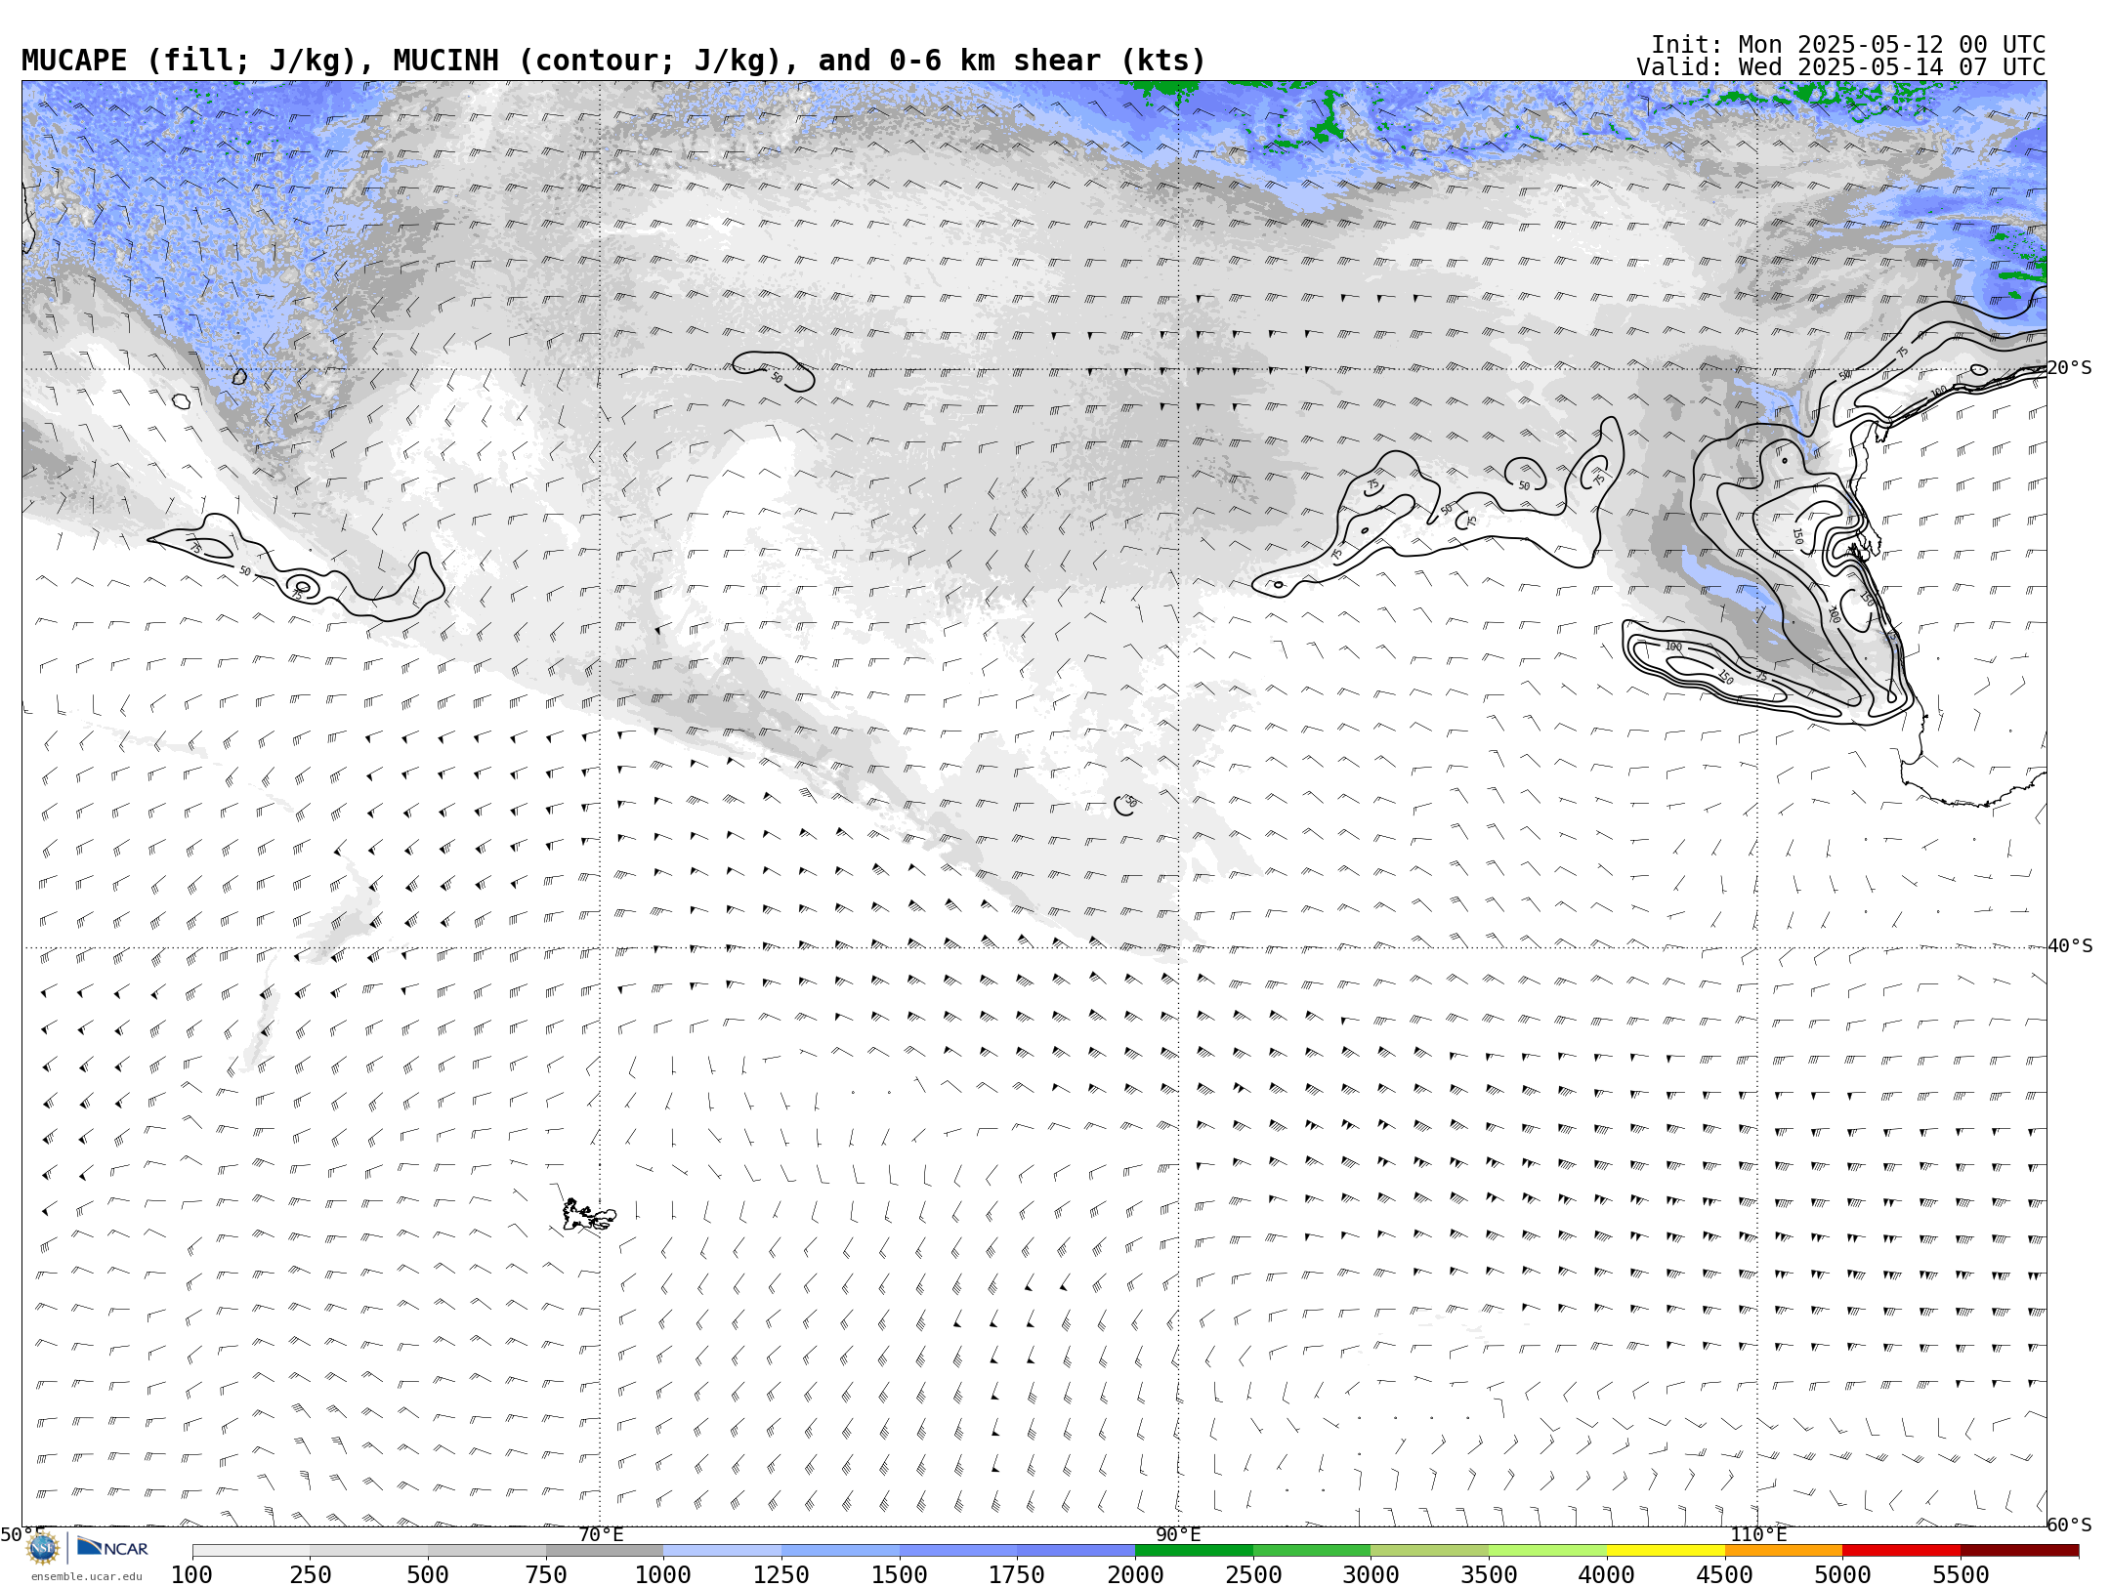Click the colorbar tick label 5000
The width and height of the screenshot is (2110, 1588).
click(x=1842, y=1575)
